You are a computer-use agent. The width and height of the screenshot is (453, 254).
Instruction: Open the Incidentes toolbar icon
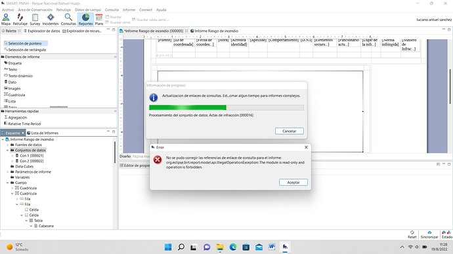point(51,19)
